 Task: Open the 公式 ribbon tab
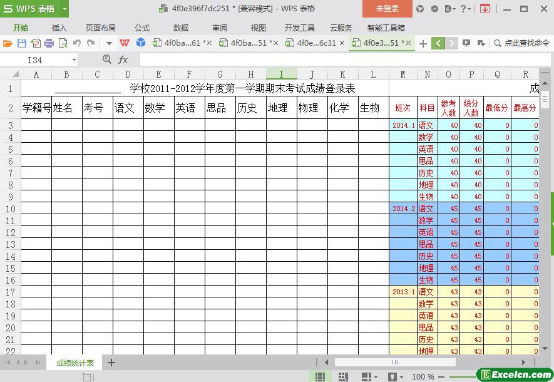tap(141, 28)
